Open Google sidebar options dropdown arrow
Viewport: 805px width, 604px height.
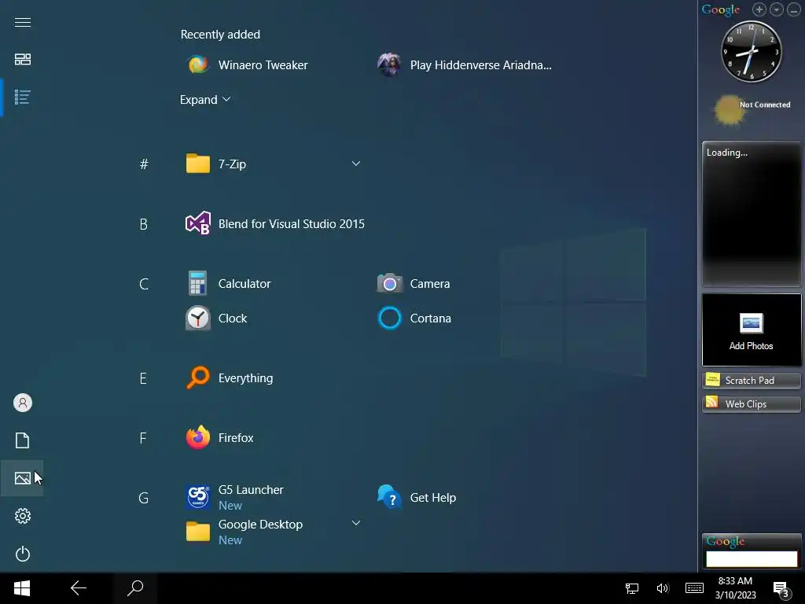(x=776, y=9)
